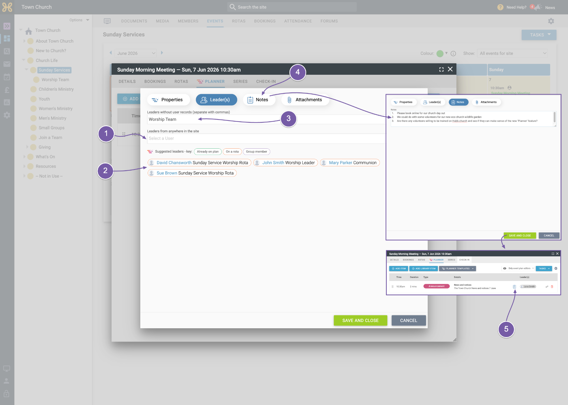Click the green Colour swatch circle

(x=440, y=53)
